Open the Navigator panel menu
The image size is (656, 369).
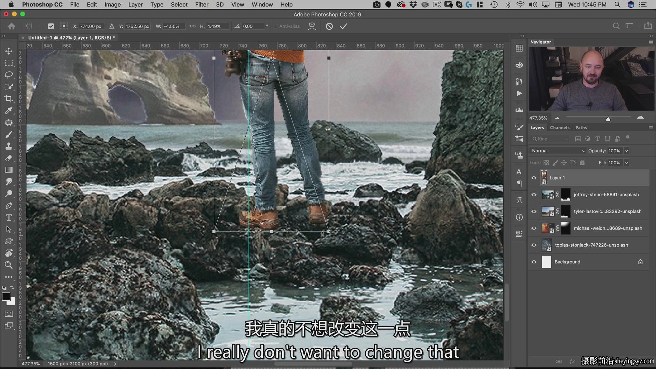tap(651, 42)
